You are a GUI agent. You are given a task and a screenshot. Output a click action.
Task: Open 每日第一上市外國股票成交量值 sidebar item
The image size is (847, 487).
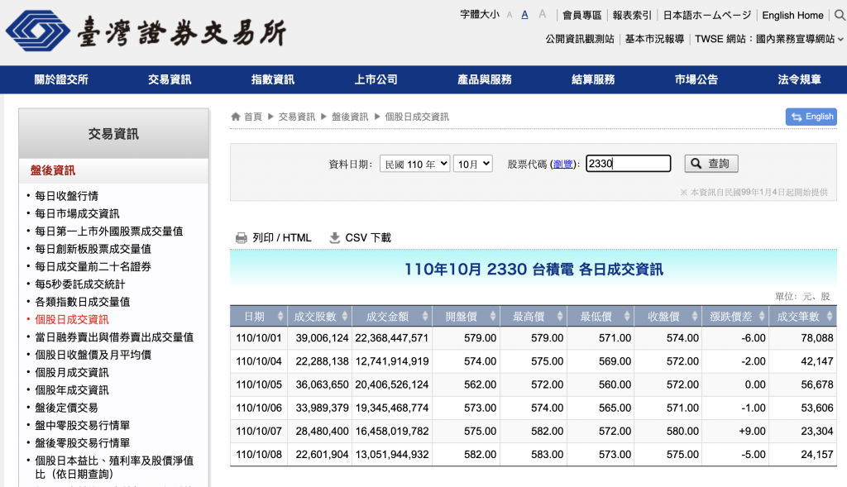[x=108, y=231]
